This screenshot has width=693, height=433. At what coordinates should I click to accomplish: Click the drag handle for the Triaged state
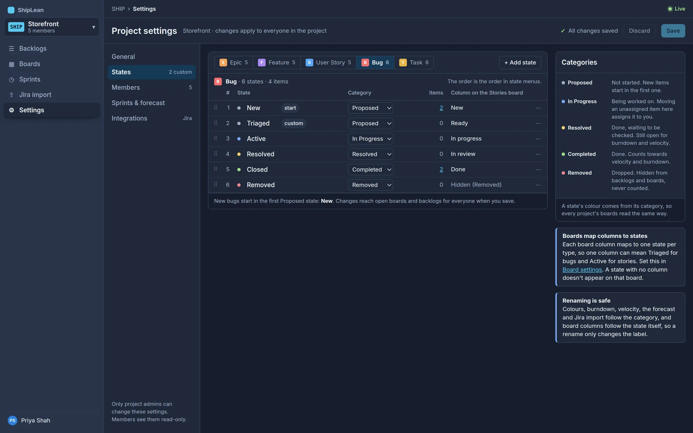[216, 123]
